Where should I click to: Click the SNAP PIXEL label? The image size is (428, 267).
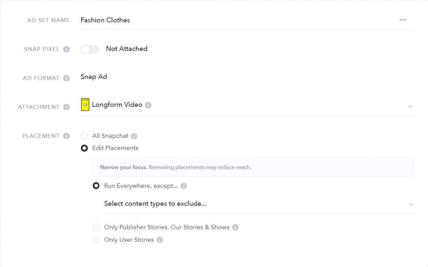point(42,49)
